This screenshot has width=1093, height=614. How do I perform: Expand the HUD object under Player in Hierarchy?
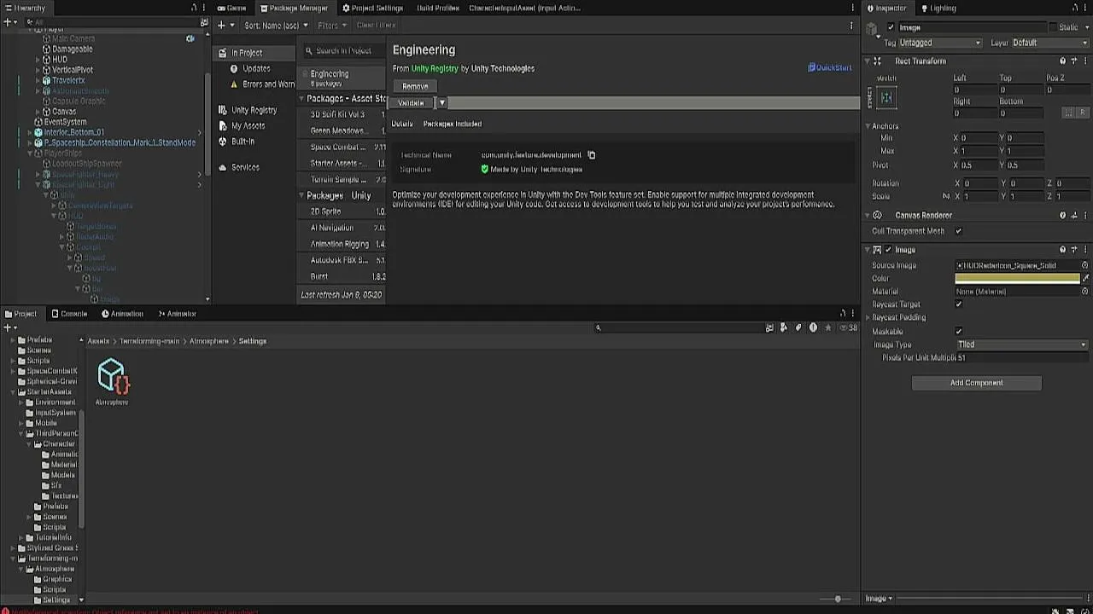point(38,60)
